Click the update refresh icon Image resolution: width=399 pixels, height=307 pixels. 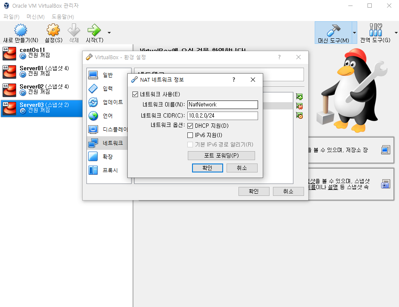pyautogui.click(x=93, y=102)
